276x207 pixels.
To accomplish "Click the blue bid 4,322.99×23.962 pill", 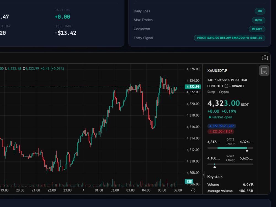I will pyautogui.click(x=222, y=126).
